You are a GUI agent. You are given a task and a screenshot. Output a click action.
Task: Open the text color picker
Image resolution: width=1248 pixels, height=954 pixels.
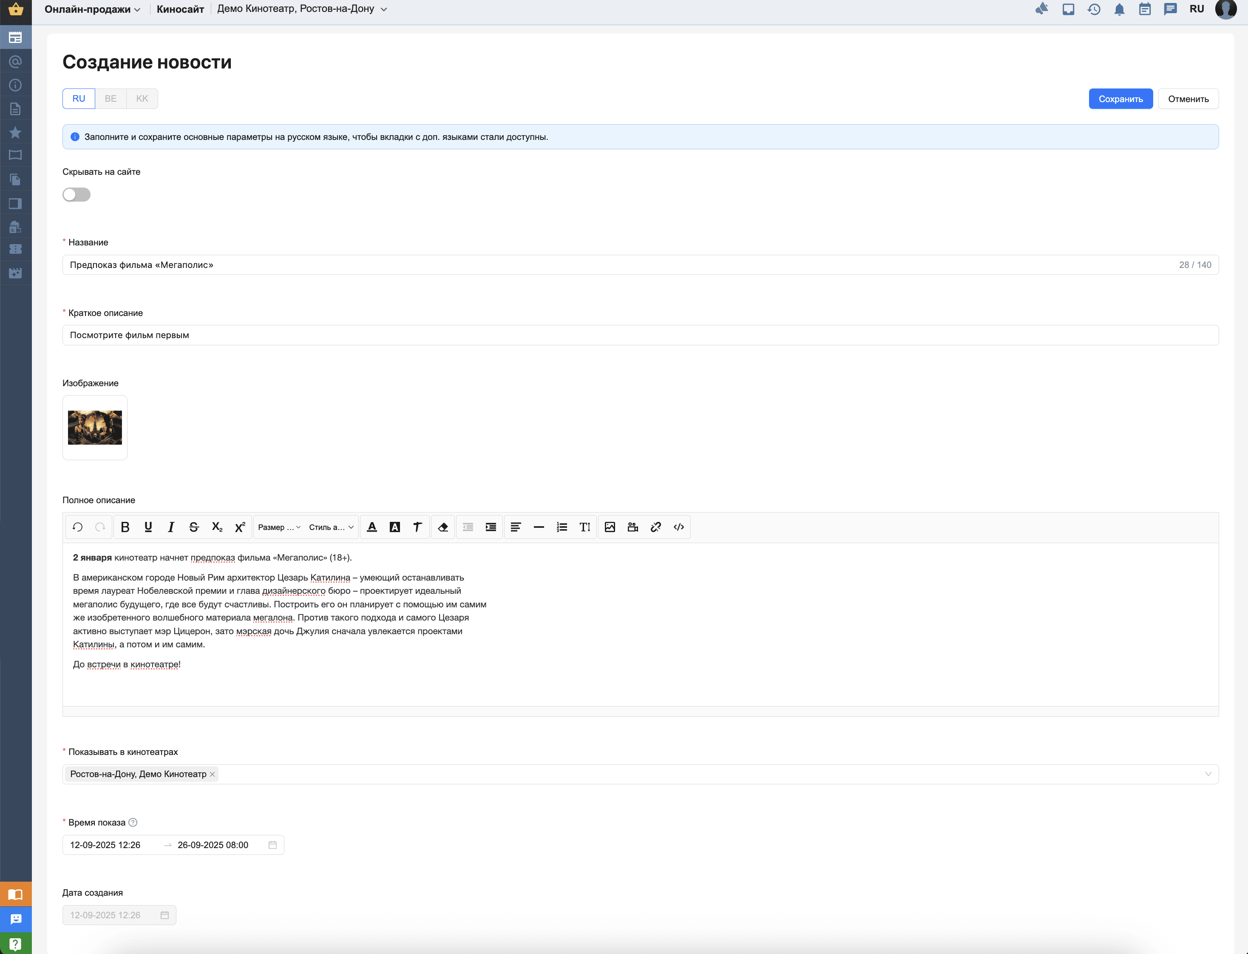372,527
